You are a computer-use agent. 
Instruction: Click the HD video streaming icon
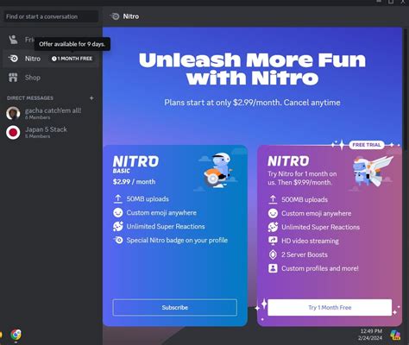[273, 241]
